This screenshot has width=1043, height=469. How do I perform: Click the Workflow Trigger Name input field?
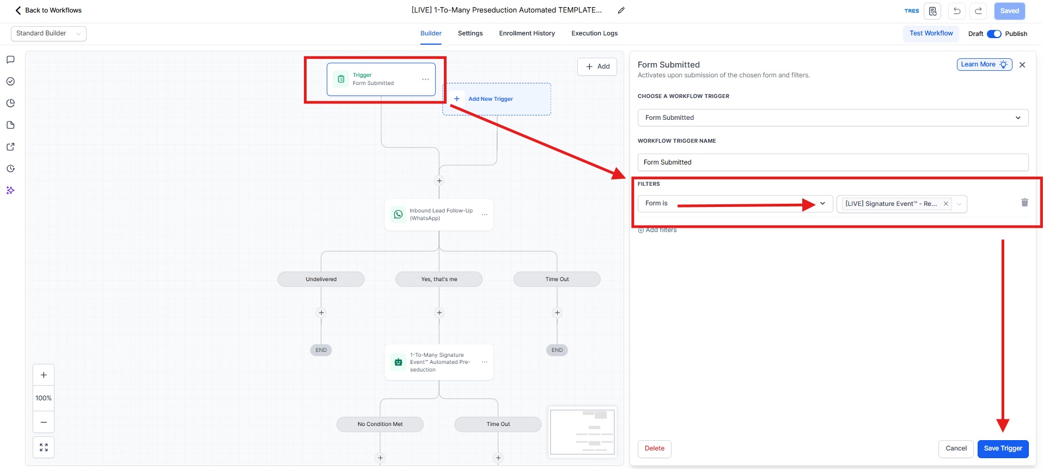coord(832,162)
